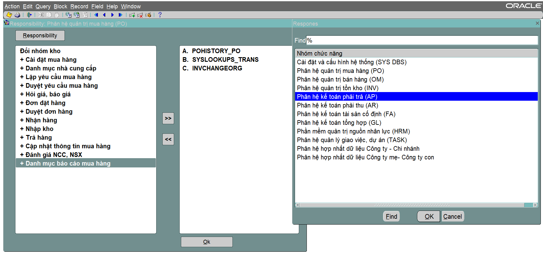
Task: Expand the Danh mục nhà cung cấp node
Action: [x=22, y=68]
